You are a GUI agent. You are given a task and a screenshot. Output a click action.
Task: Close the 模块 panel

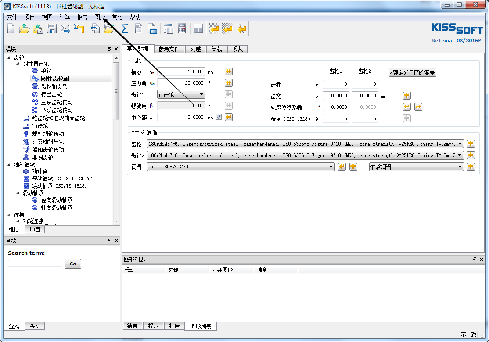coord(116,49)
